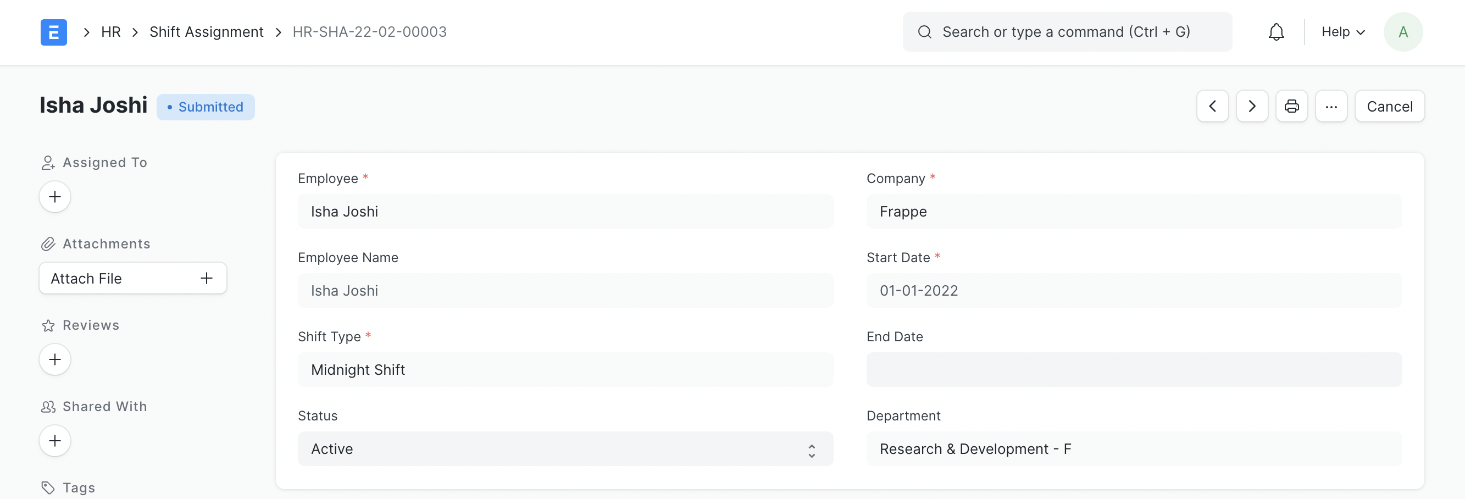Add a review with the plus button
Viewport: 1465px width, 499px height.
point(54,359)
